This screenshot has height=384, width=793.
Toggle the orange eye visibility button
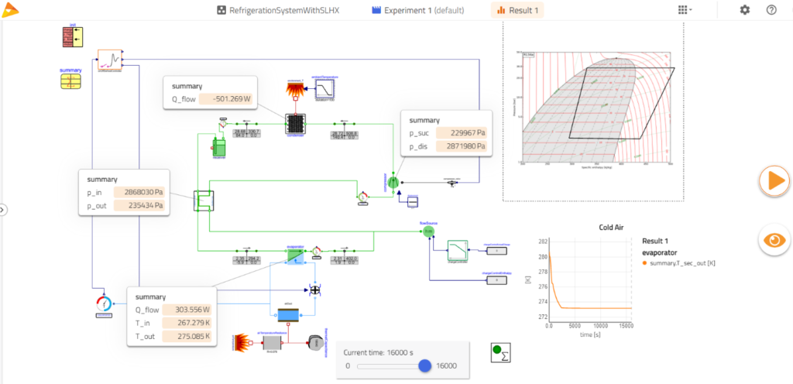774,240
